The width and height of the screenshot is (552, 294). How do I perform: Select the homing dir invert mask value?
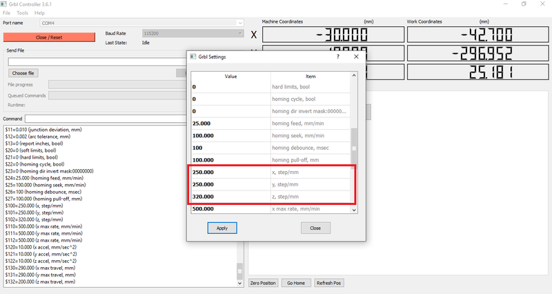click(231, 111)
